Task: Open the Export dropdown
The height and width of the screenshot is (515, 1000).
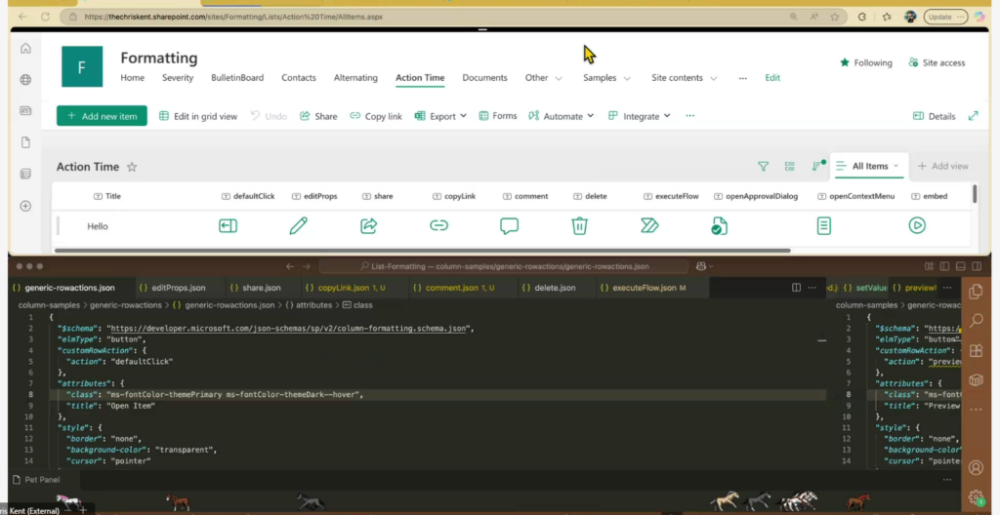Action: tap(440, 116)
